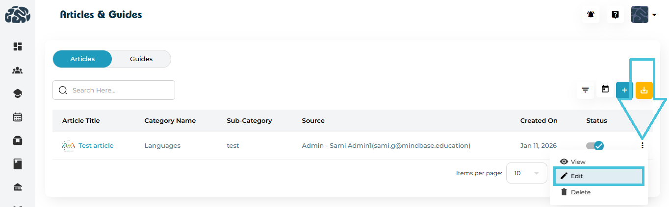Add a new article with plus button
This screenshot has height=207, width=669.
(x=624, y=90)
